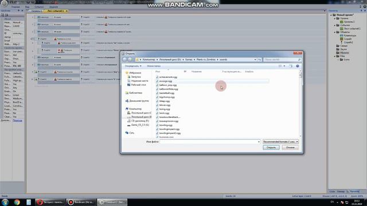The width and height of the screenshot is (367, 206).
Task: Open Рабочий стол in the navigation pane
Action: [x=138, y=85]
